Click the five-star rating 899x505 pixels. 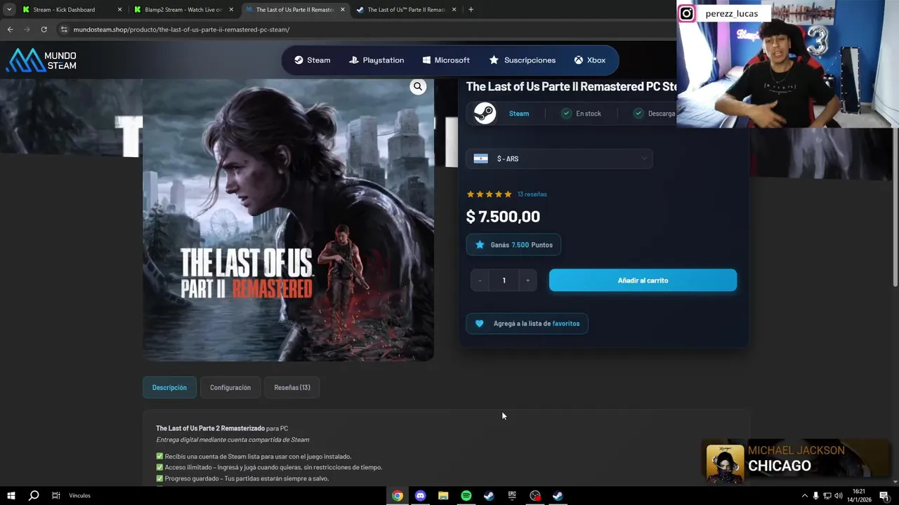[490, 194]
